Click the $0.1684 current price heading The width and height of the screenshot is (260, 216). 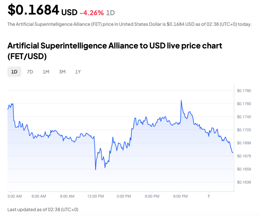pyautogui.click(x=33, y=10)
